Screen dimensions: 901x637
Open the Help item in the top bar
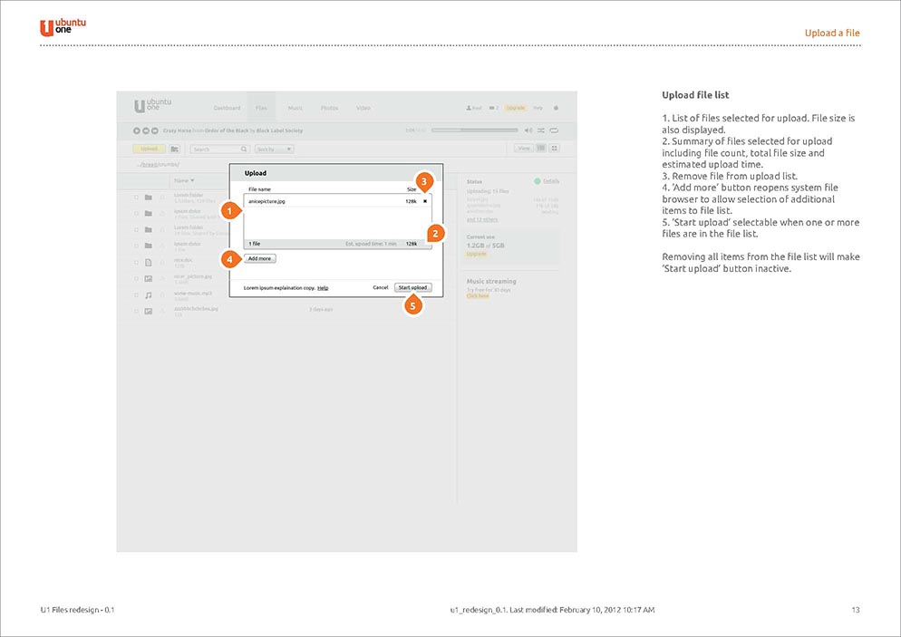[x=538, y=108]
